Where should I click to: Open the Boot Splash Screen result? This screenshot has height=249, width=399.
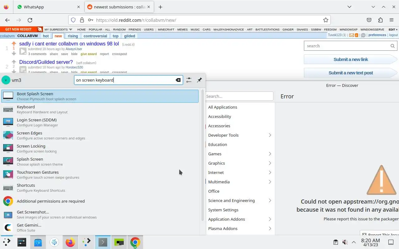tap(100, 96)
